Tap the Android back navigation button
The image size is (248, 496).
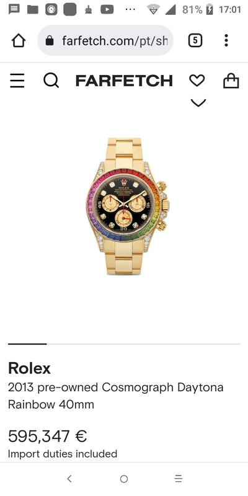pos(69,479)
